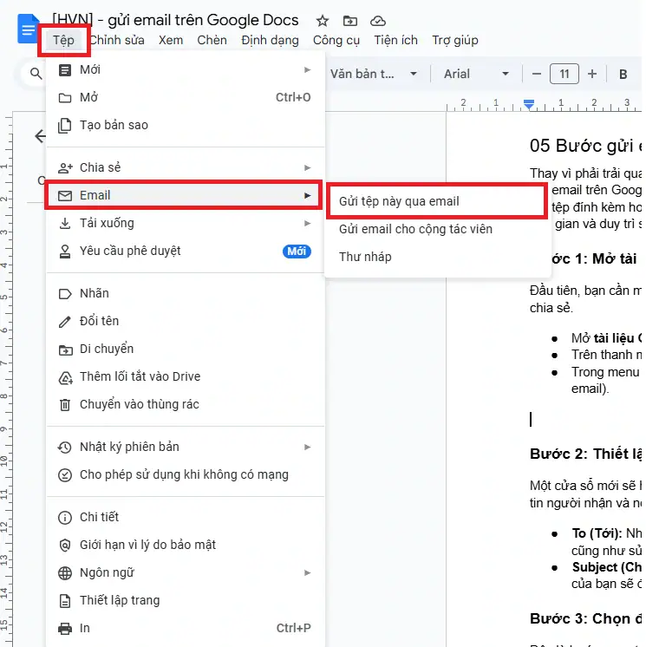
Task: Check the cloud save status icon
Action: pos(378,20)
